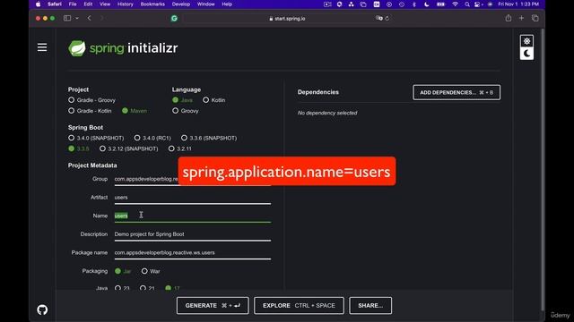Click the SHARE... button

pos(370,306)
